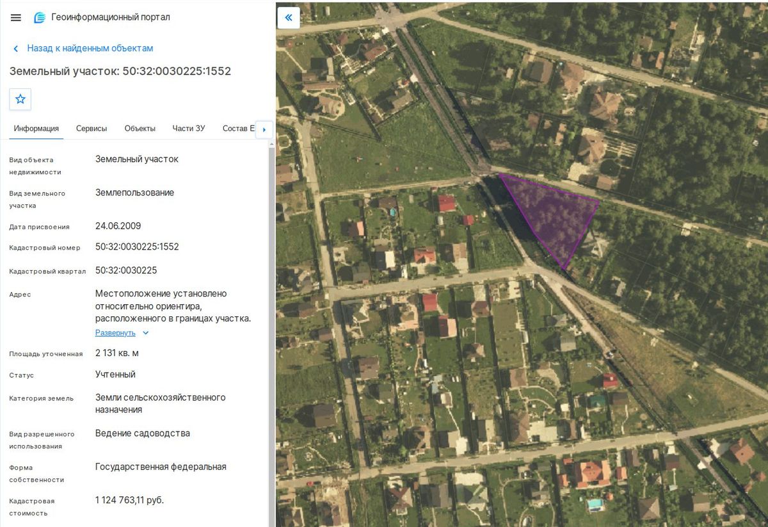The height and width of the screenshot is (527, 768).
Task: Select the partially hidden Состав tab
Action: (x=238, y=129)
